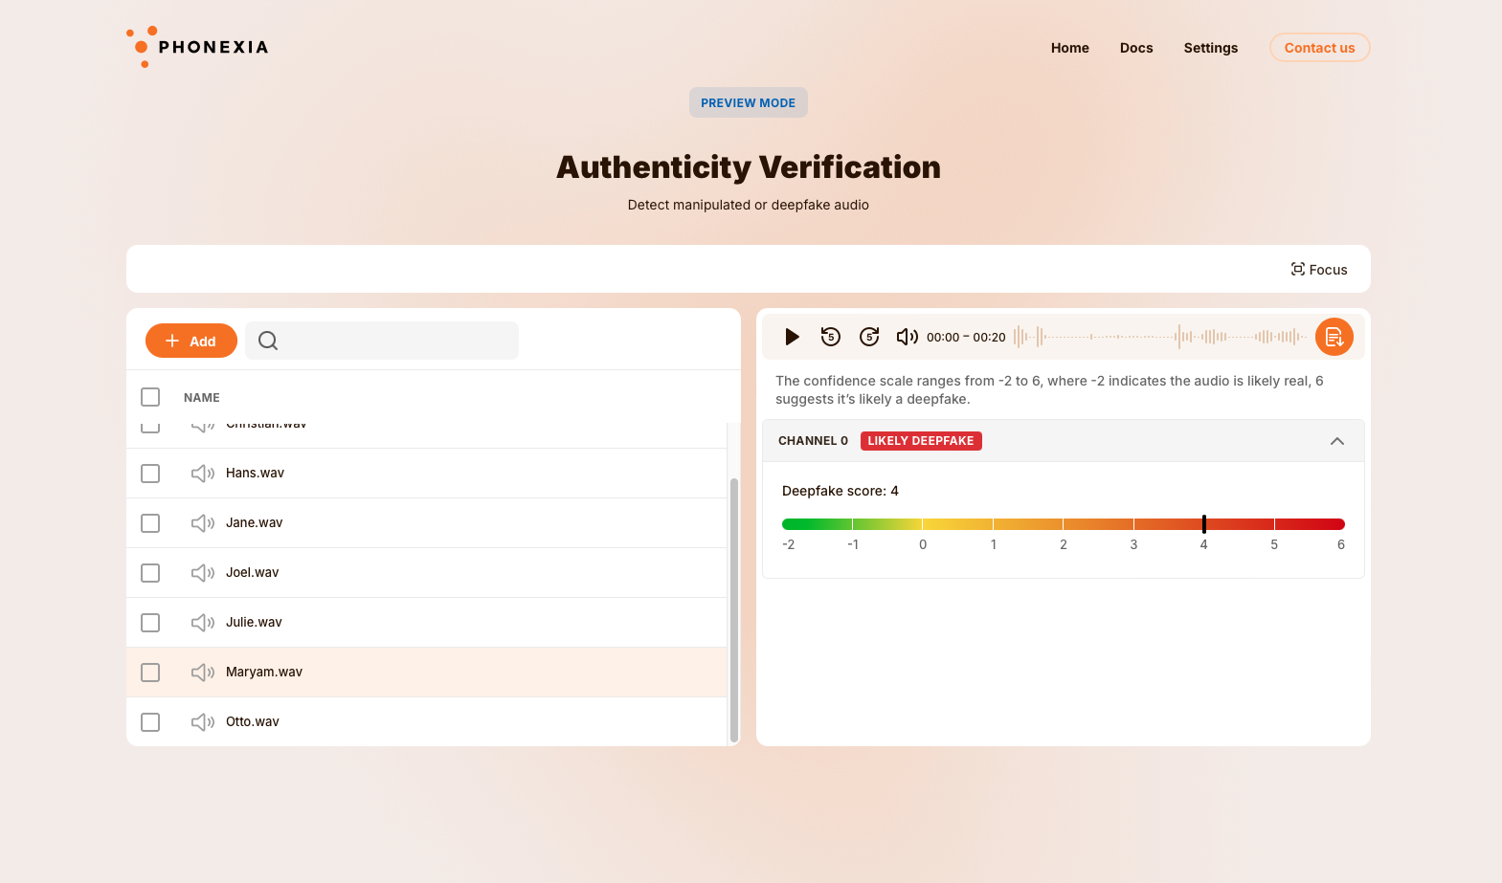The width and height of the screenshot is (1502, 883).
Task: Click the Contact us button
Action: point(1320,48)
